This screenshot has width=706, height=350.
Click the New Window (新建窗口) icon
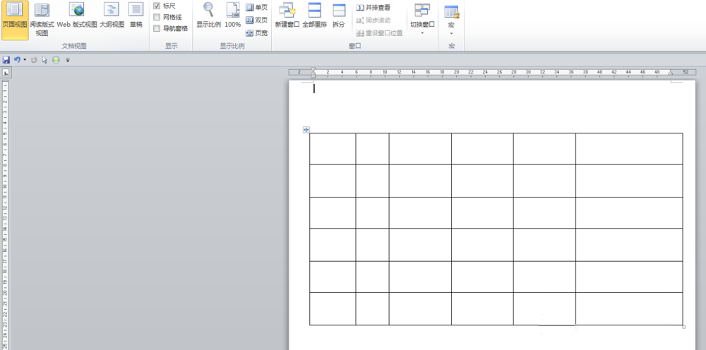(x=287, y=9)
